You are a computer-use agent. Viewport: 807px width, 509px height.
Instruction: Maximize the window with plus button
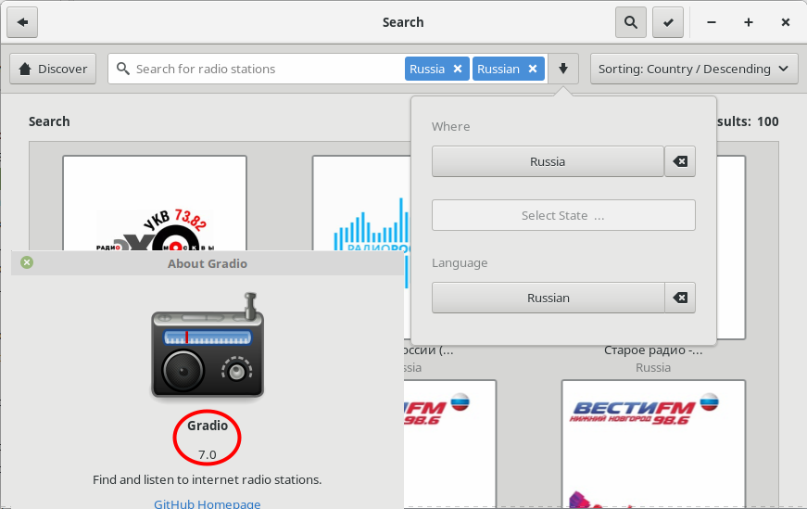coord(749,22)
